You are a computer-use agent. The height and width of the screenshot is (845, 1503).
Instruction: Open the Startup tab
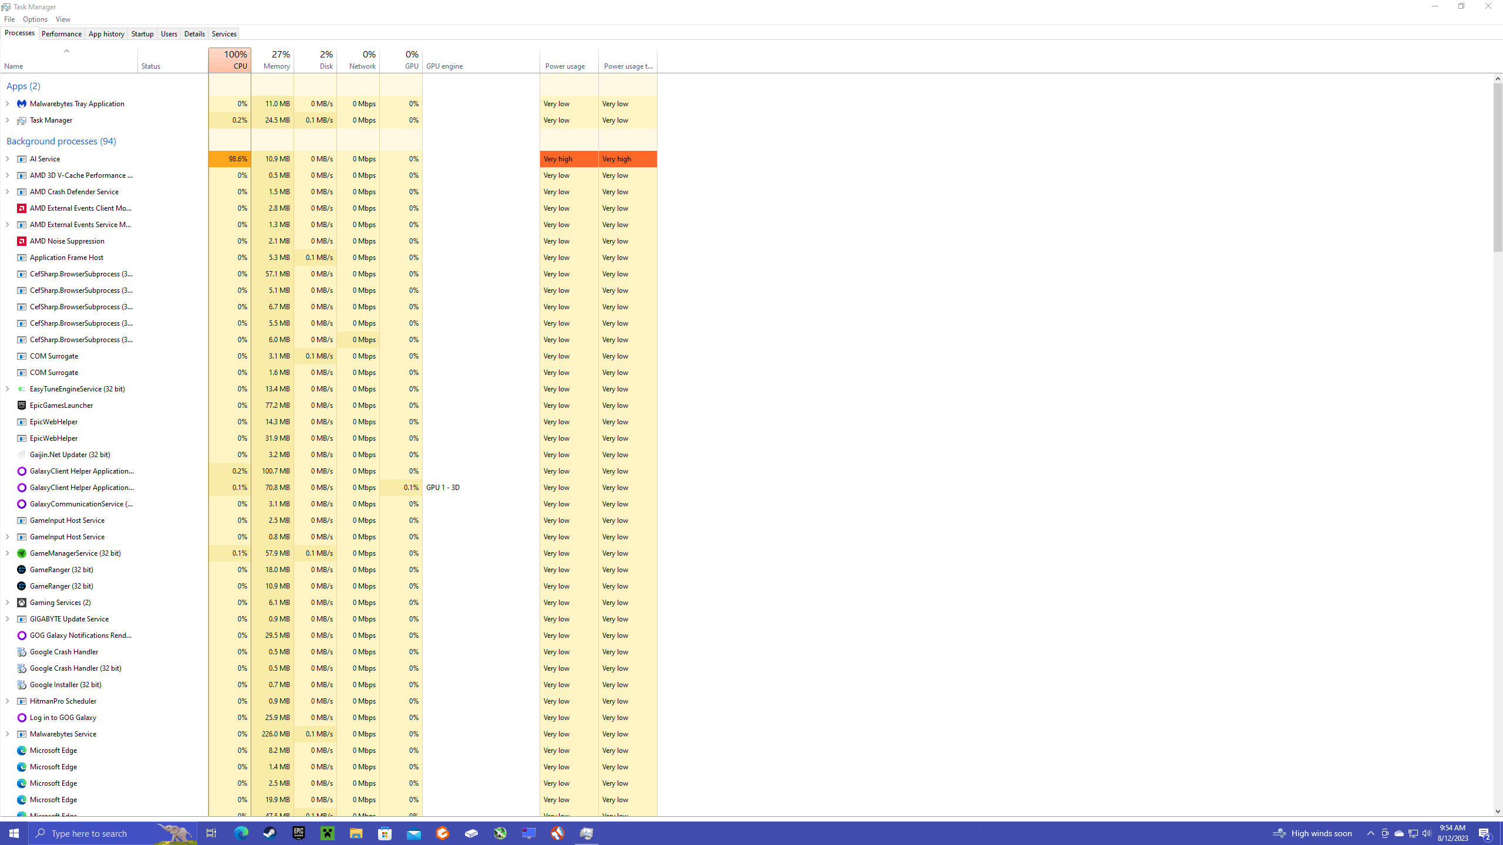(x=142, y=34)
